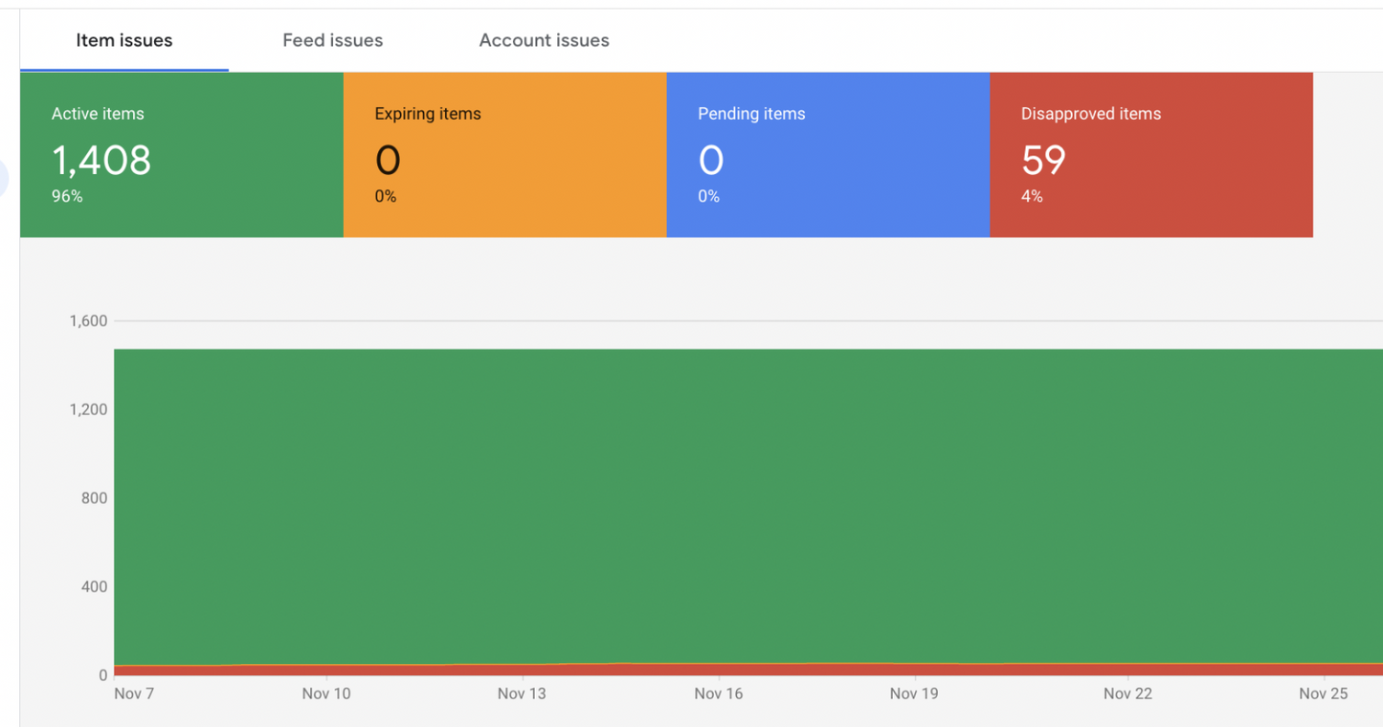Viewport: 1383px width, 727px height.
Task: Select the blue Pending items card
Action: (828, 153)
